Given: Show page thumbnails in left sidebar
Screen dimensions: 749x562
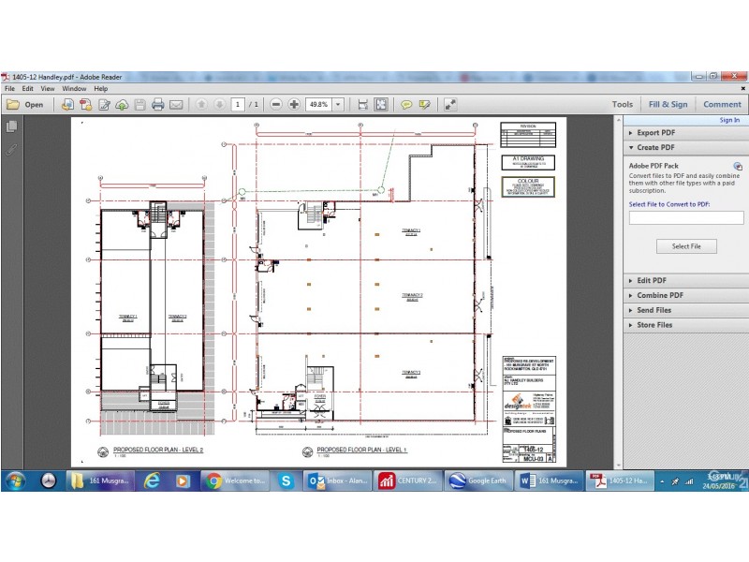Looking at the screenshot, I should click(x=12, y=126).
